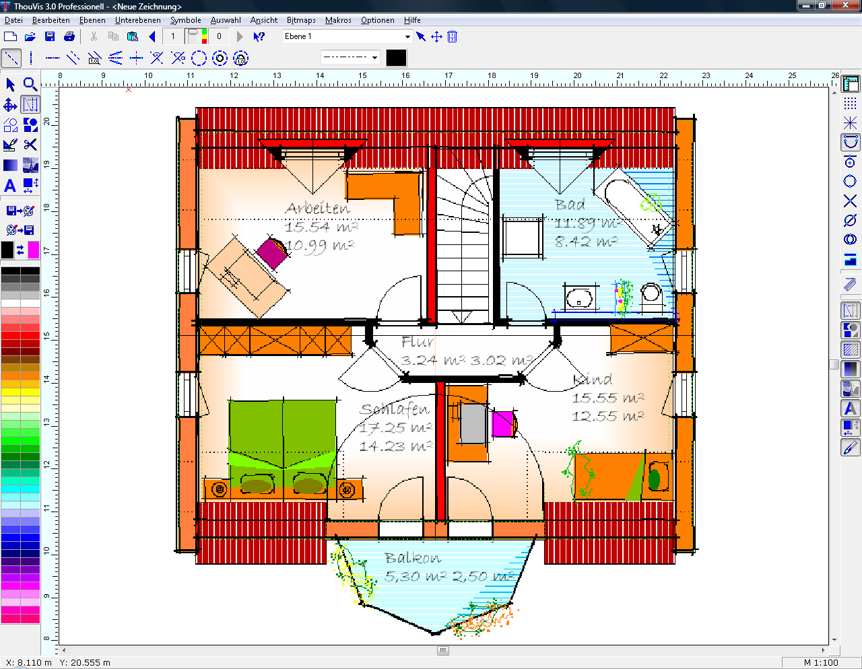Click the horizontal scrollbar thumb at the bottom
Viewport: 862px width, 669px height.
click(442, 651)
